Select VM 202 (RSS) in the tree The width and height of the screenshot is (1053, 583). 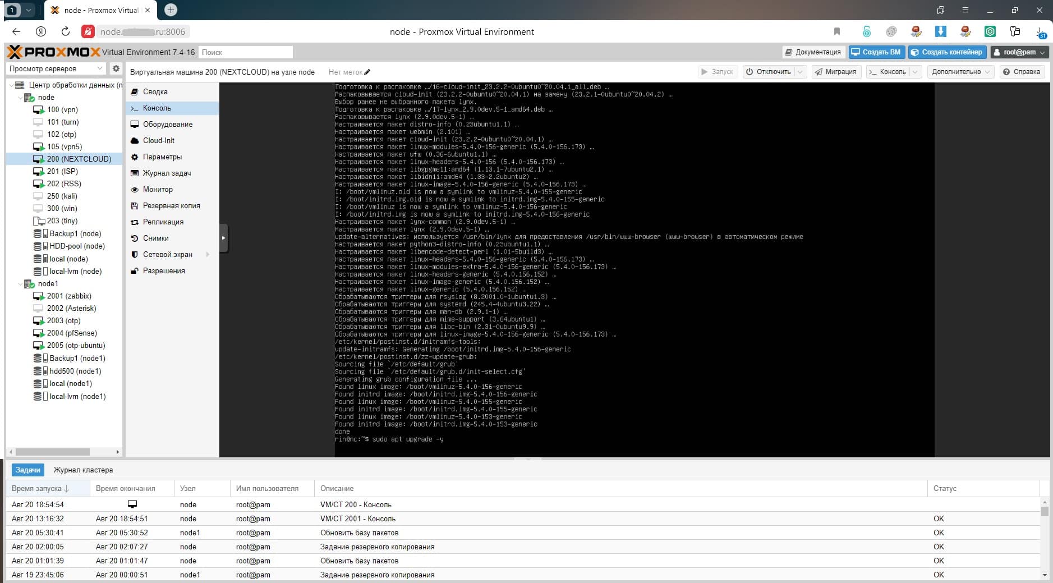click(64, 183)
